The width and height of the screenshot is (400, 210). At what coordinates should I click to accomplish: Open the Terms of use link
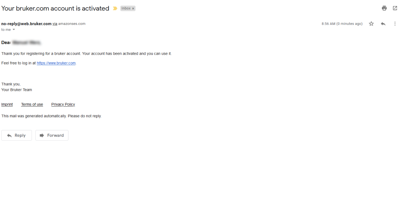click(32, 104)
